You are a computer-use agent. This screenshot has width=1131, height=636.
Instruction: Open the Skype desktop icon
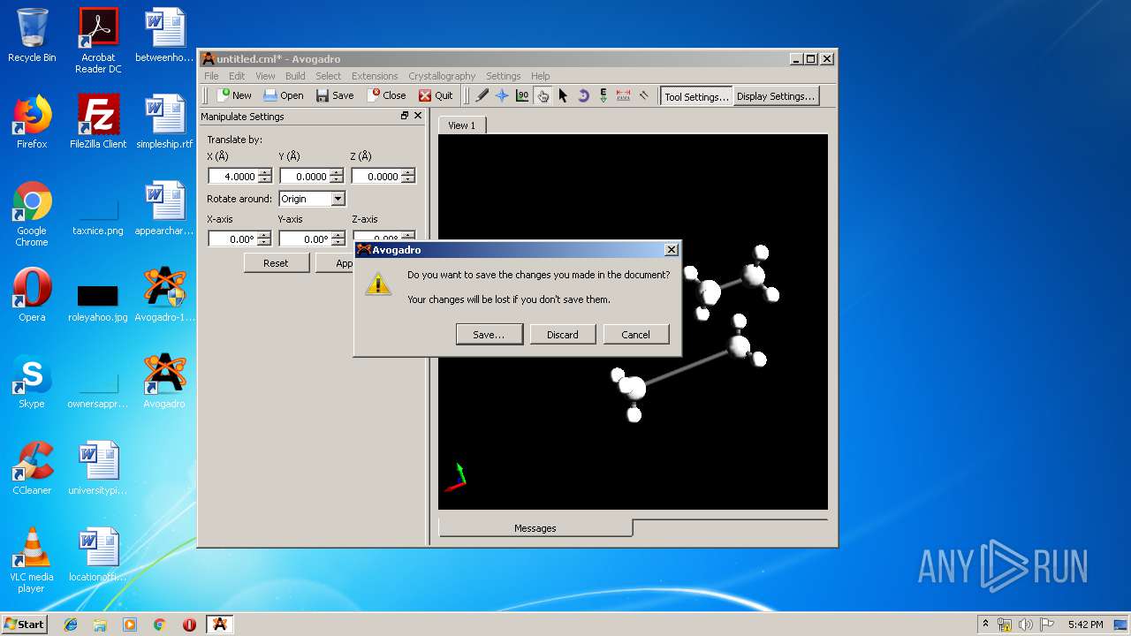(x=32, y=382)
